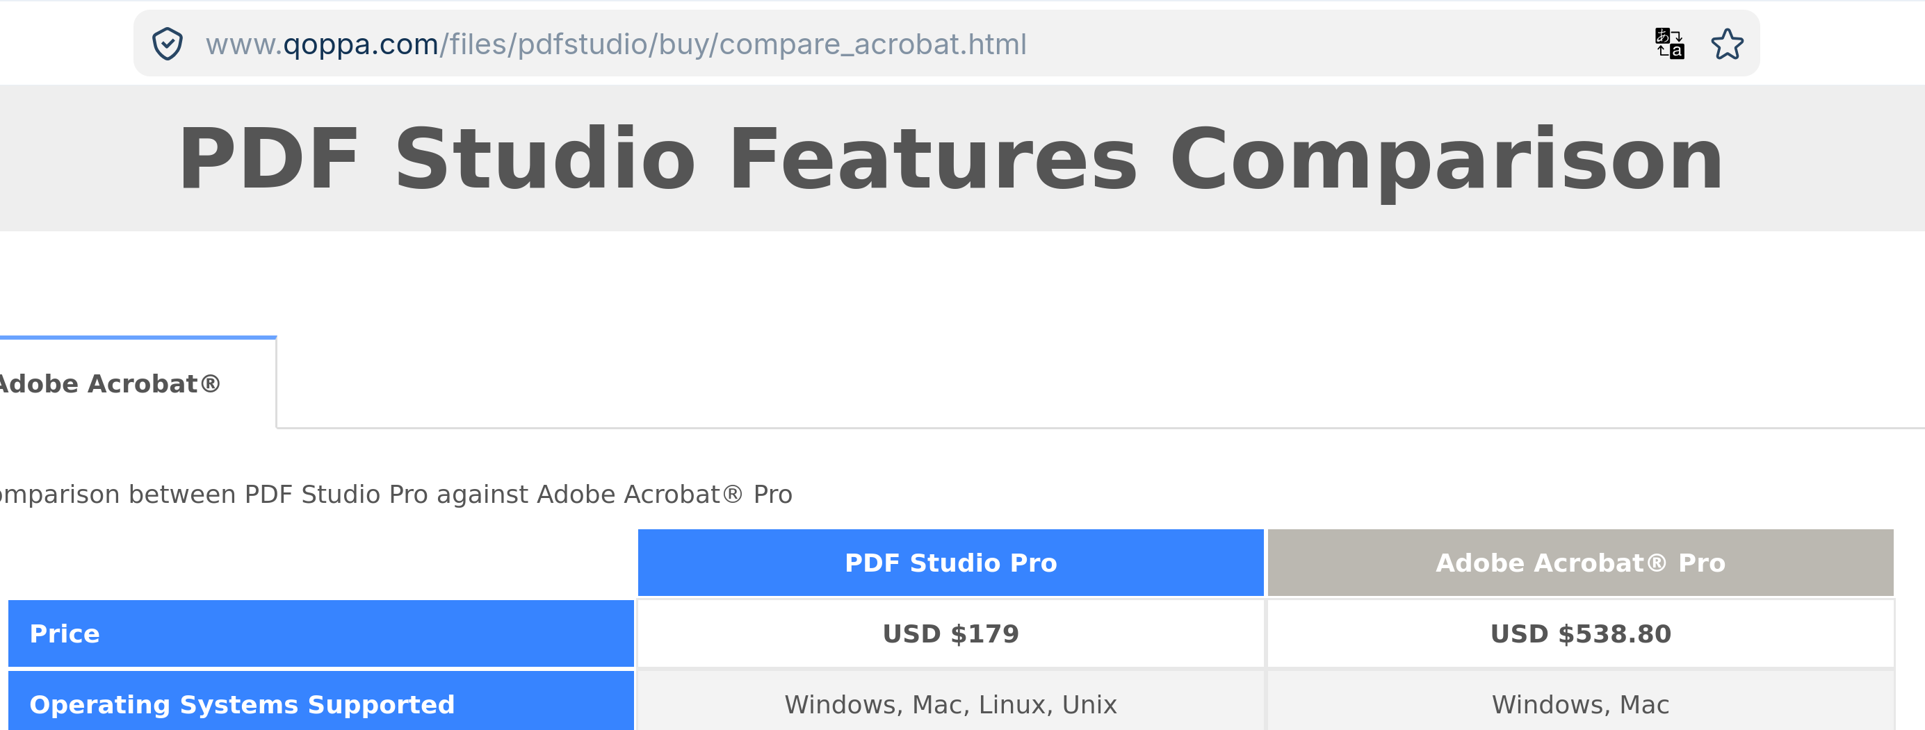Click the tracking protection shield icon
The width and height of the screenshot is (1925, 730).
(x=168, y=44)
